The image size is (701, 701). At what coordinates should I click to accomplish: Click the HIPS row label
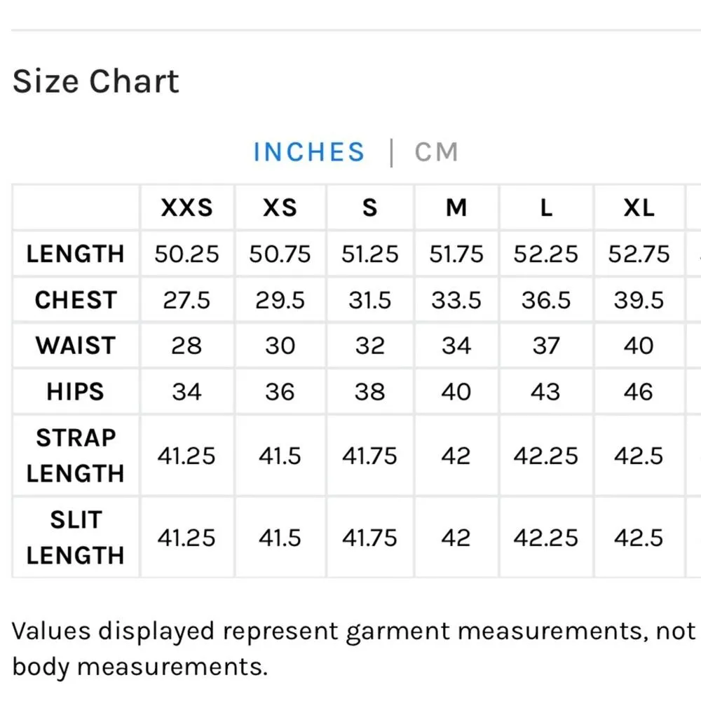[x=75, y=391]
